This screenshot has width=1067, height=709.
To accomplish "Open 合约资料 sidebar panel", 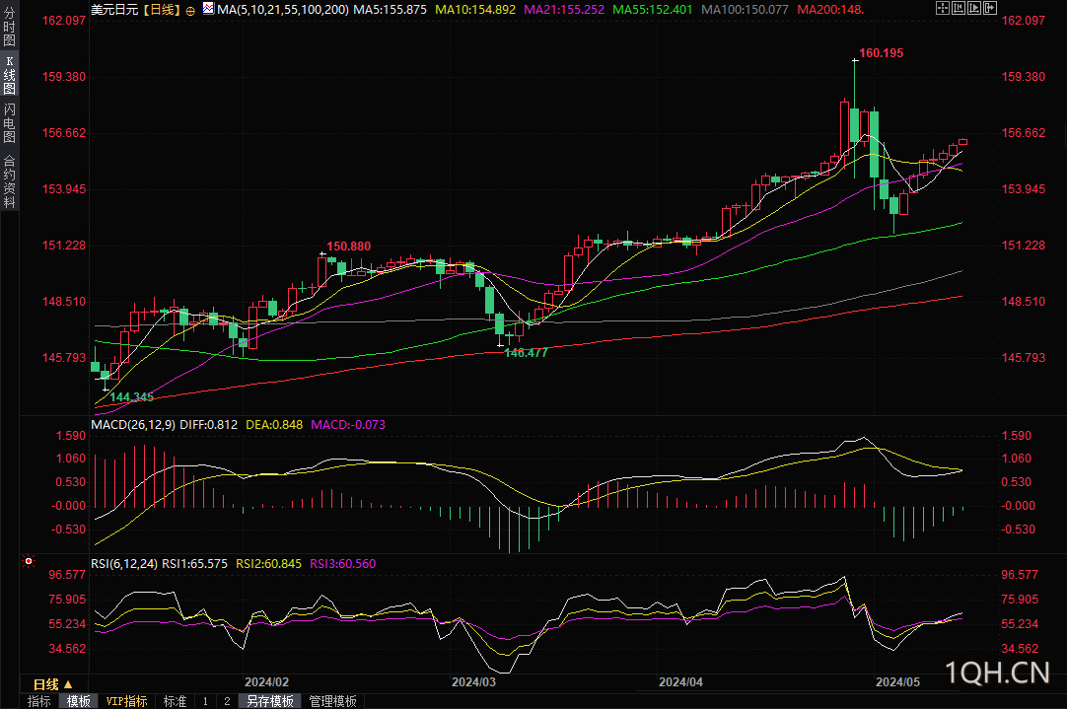I will point(9,181).
